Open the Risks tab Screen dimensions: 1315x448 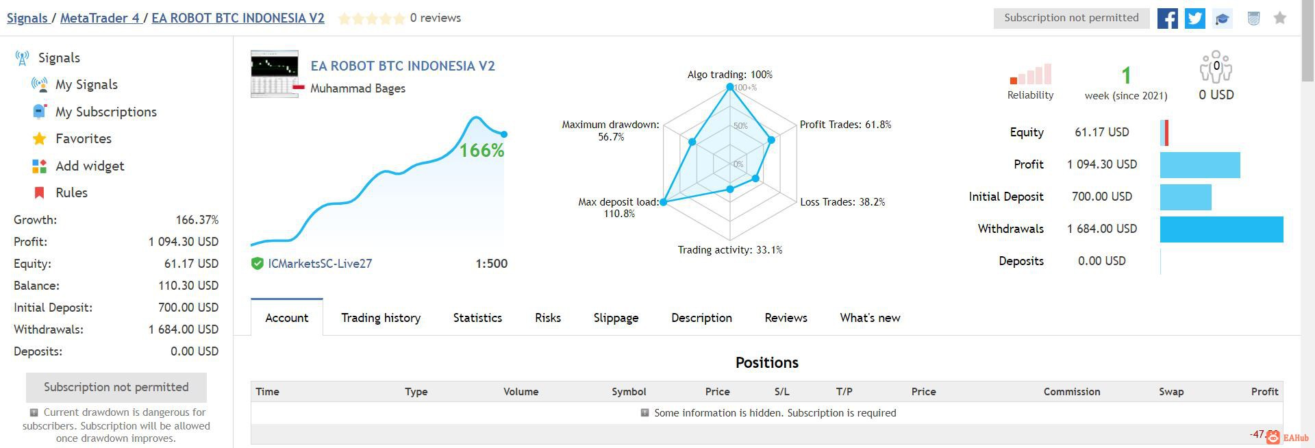point(548,318)
